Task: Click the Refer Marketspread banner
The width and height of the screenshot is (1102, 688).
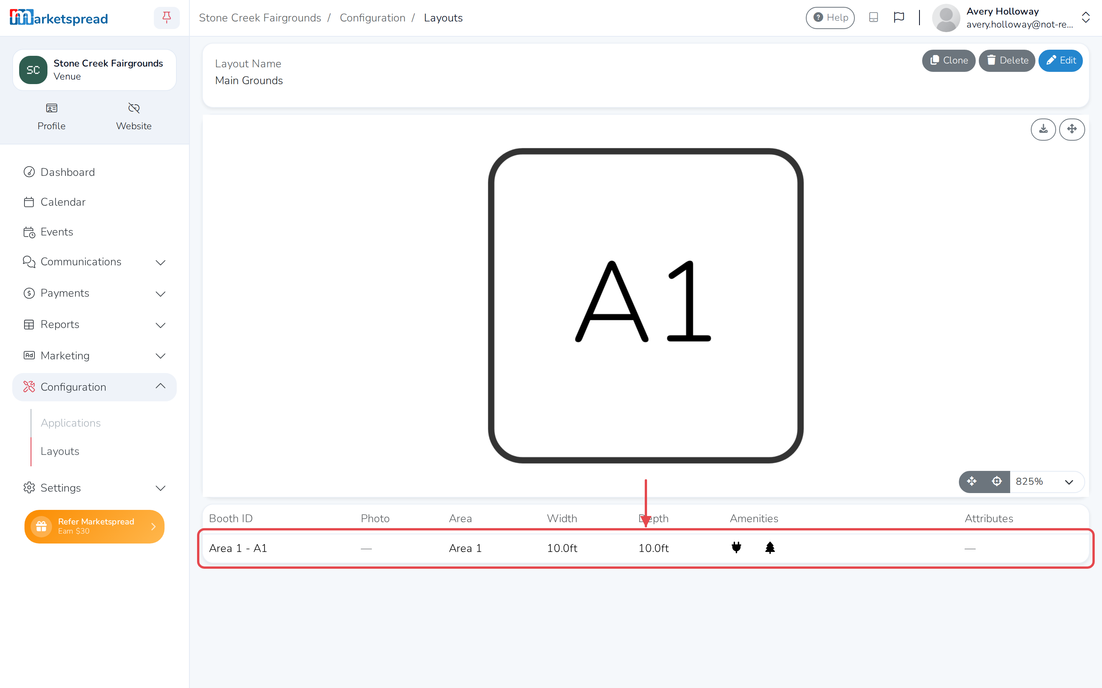Action: 94,526
